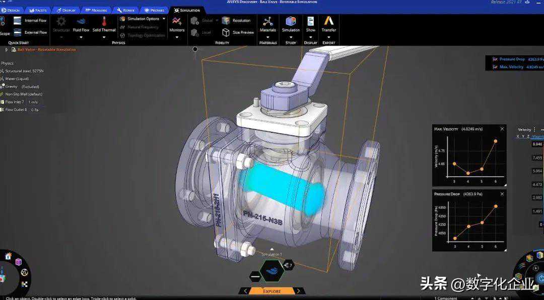544x300 pixels.
Task: Click the Resolution fidelity icon
Action: [x=226, y=21]
